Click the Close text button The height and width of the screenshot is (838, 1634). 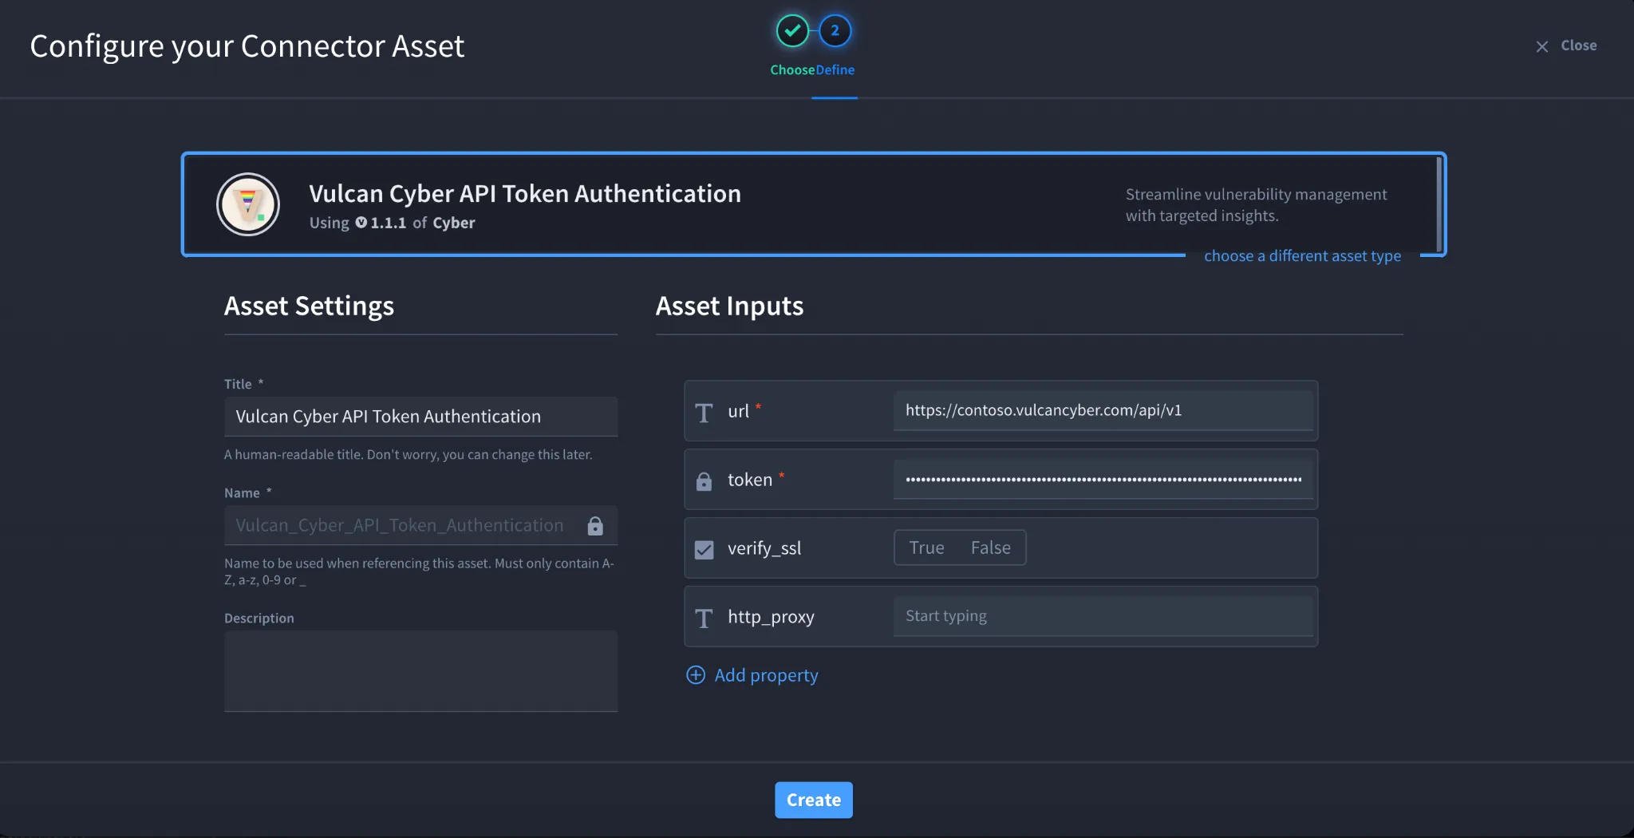pyautogui.click(x=1578, y=45)
